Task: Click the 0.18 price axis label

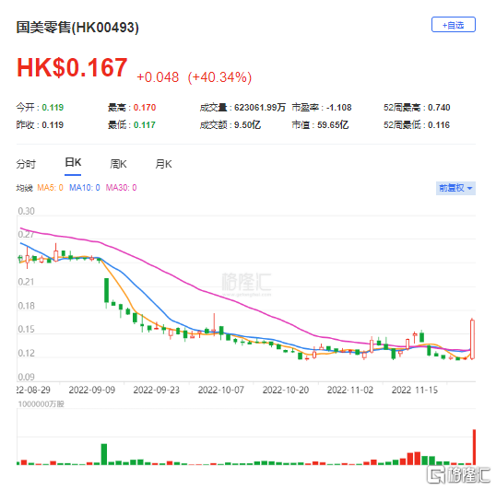Action: coord(26,306)
